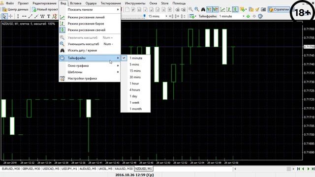
Task: Open the Вставка menu
Action: [x=75, y=3]
